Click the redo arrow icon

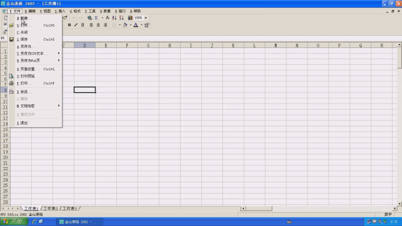pos(81,18)
